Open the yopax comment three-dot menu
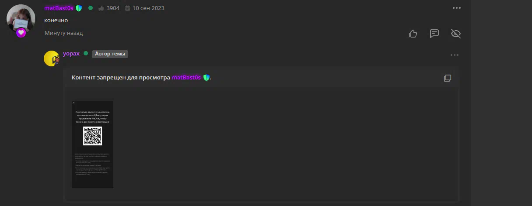 point(455,55)
